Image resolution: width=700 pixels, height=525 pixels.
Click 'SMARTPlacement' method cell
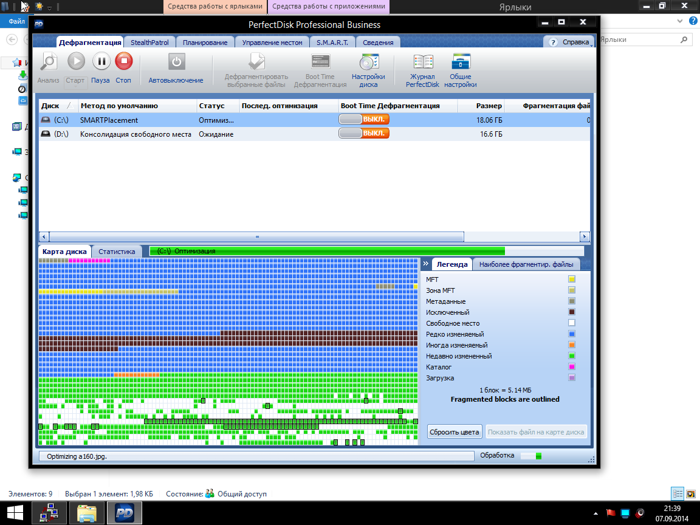[x=109, y=120]
